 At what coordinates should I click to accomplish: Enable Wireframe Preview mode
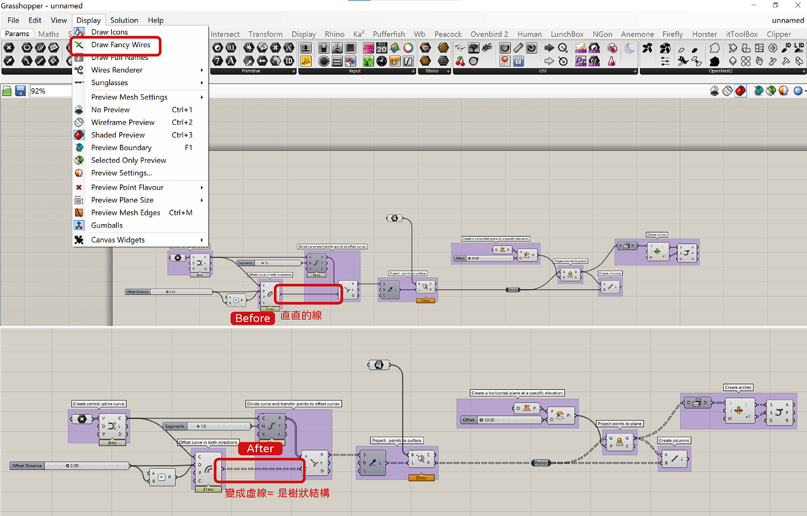tap(140, 122)
